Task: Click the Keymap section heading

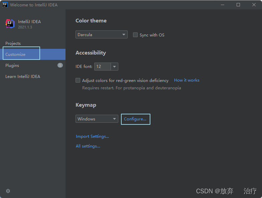Action: pos(86,105)
